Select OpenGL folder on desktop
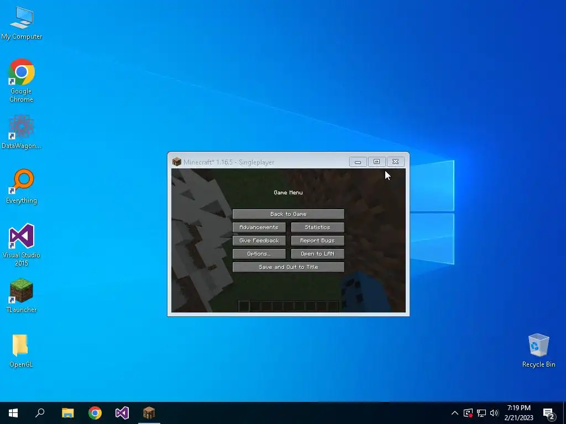566x424 pixels. [x=21, y=351]
